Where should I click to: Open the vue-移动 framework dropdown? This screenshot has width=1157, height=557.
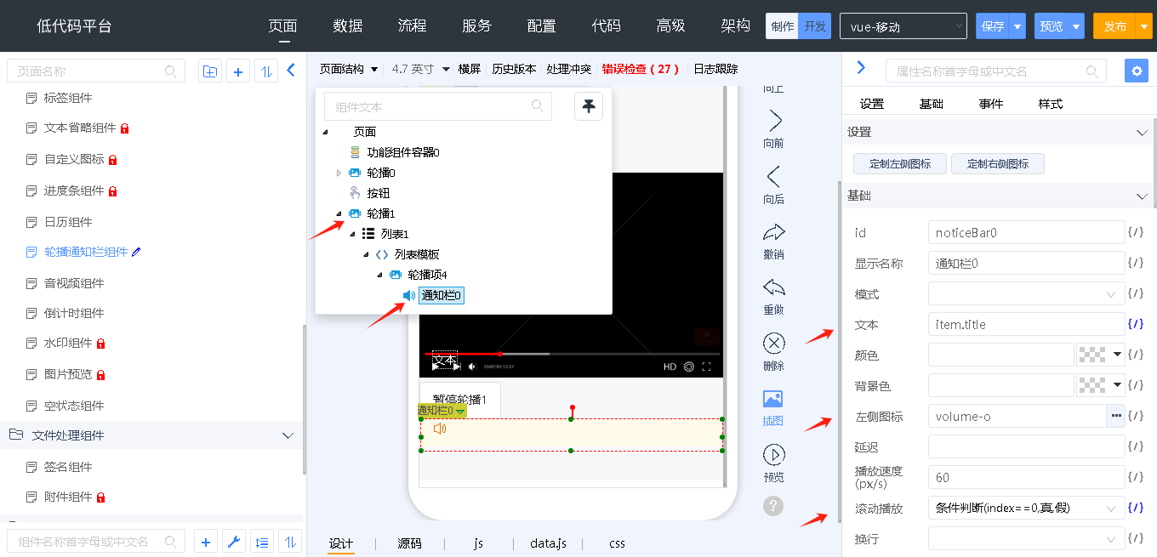903,26
